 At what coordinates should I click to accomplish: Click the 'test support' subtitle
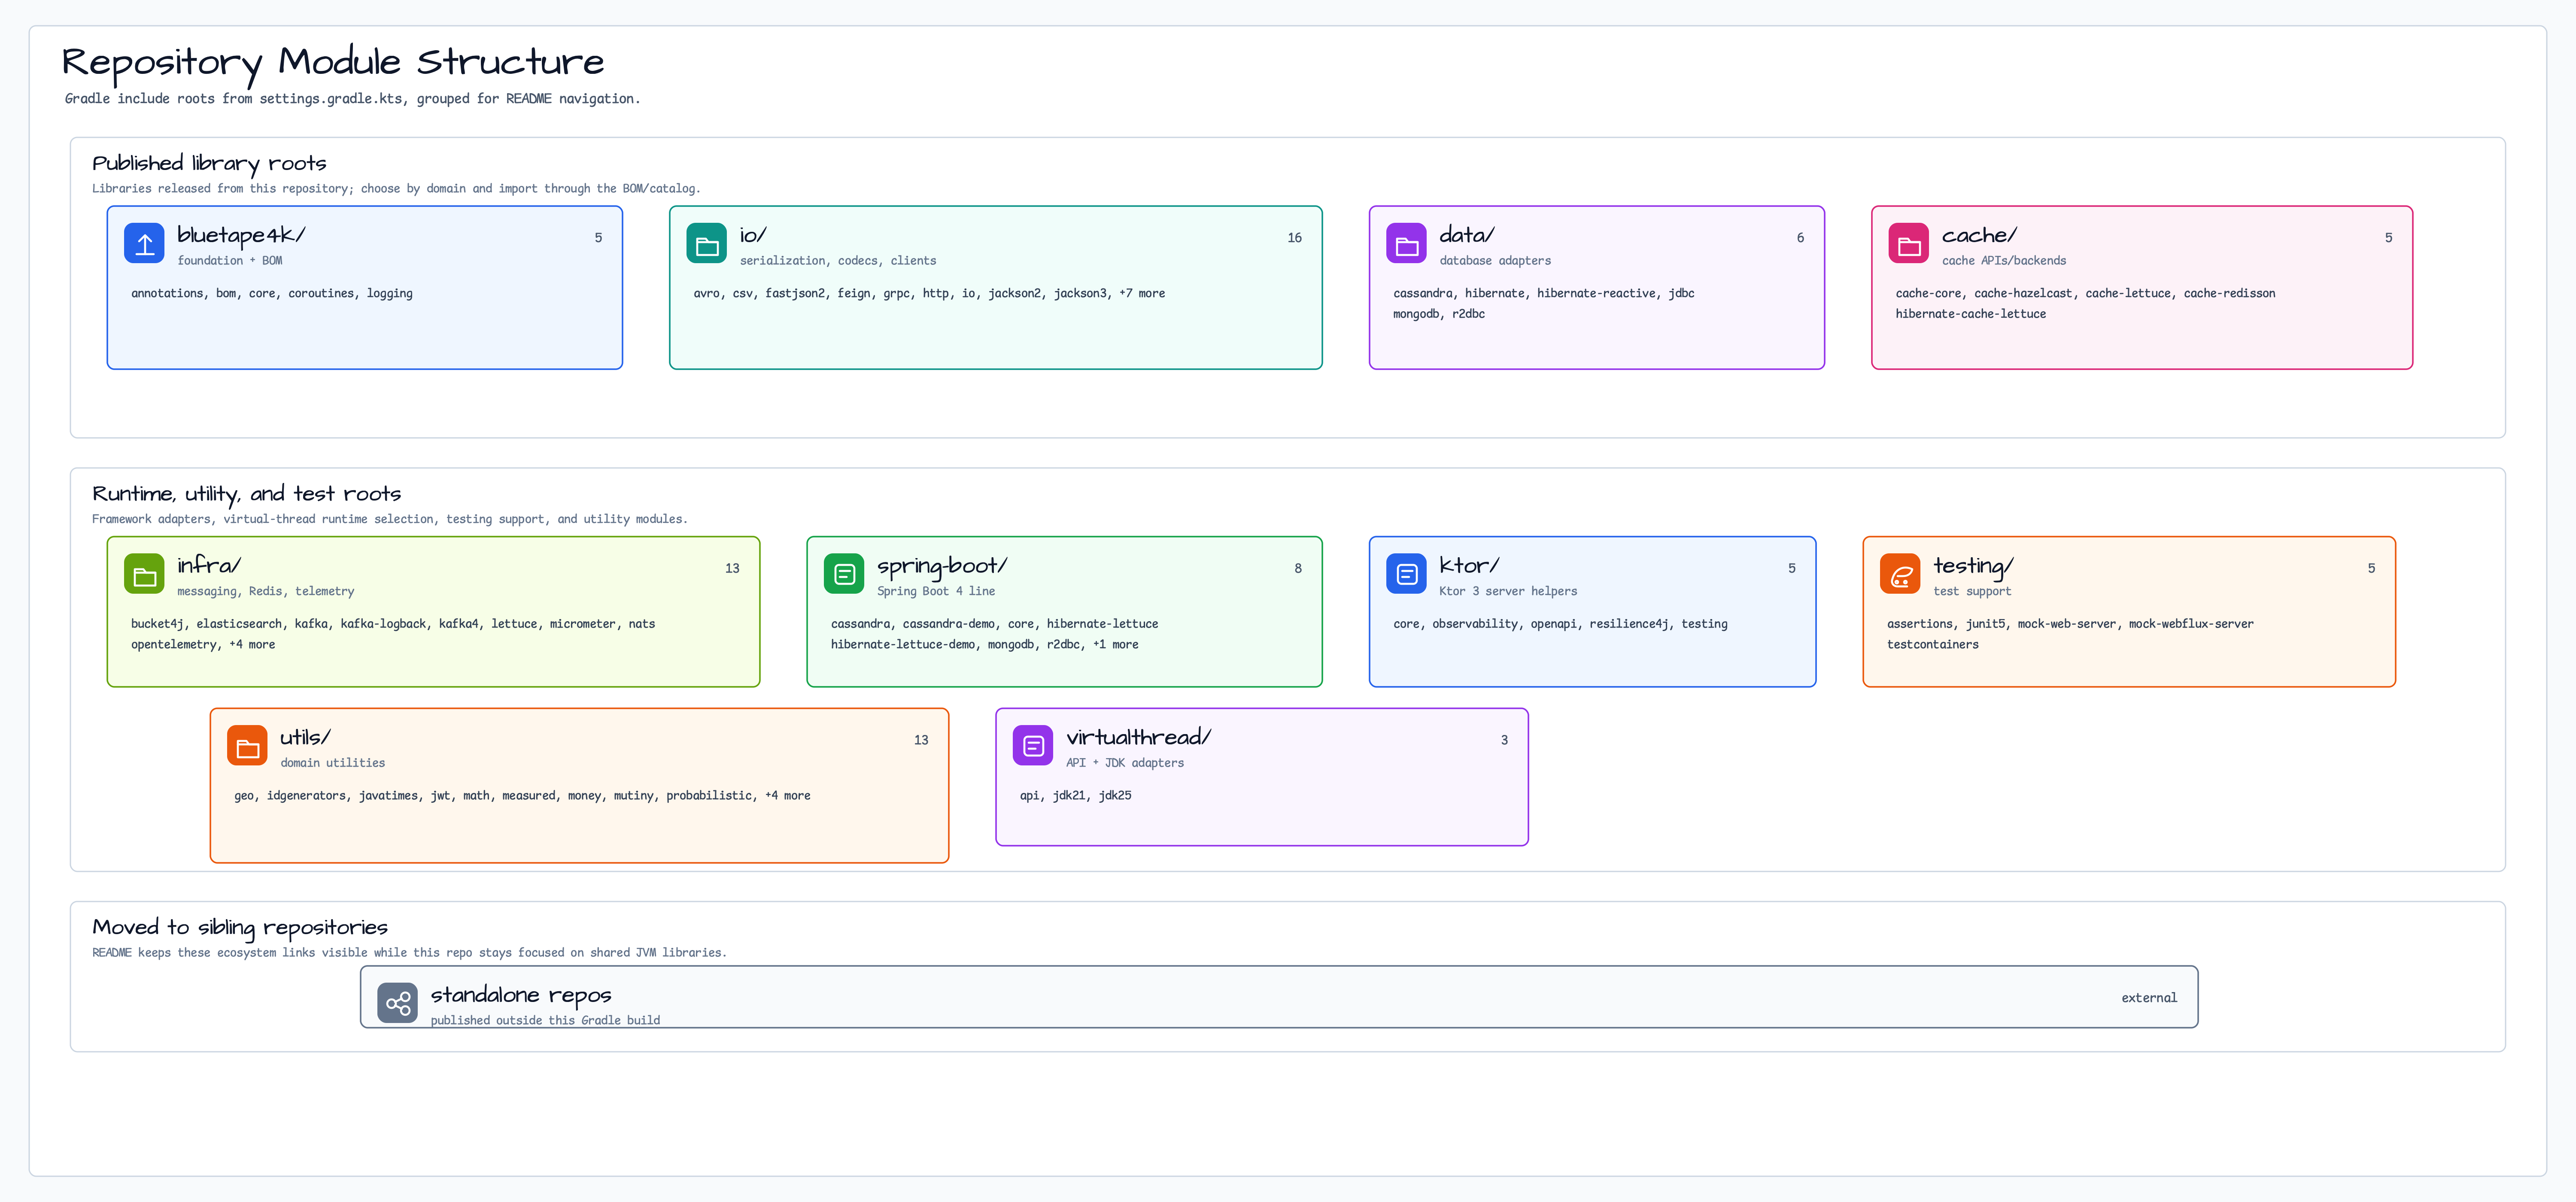1972,592
